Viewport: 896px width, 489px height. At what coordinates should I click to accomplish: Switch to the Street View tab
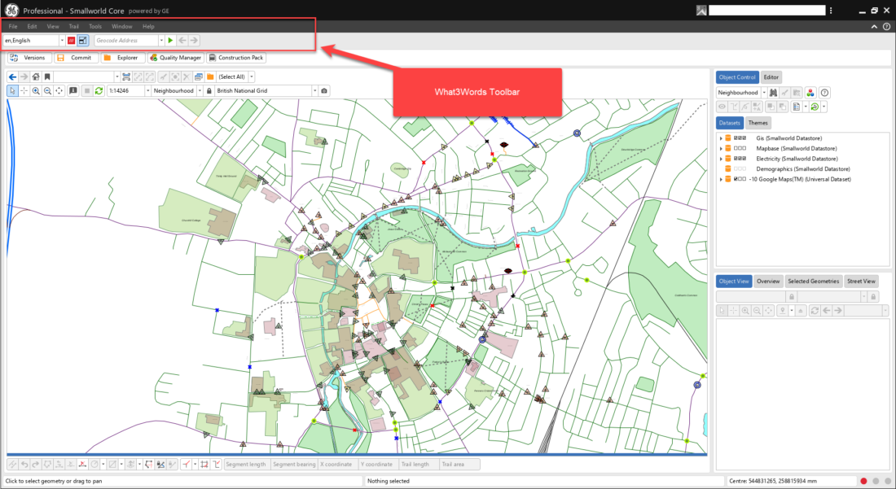click(x=861, y=282)
